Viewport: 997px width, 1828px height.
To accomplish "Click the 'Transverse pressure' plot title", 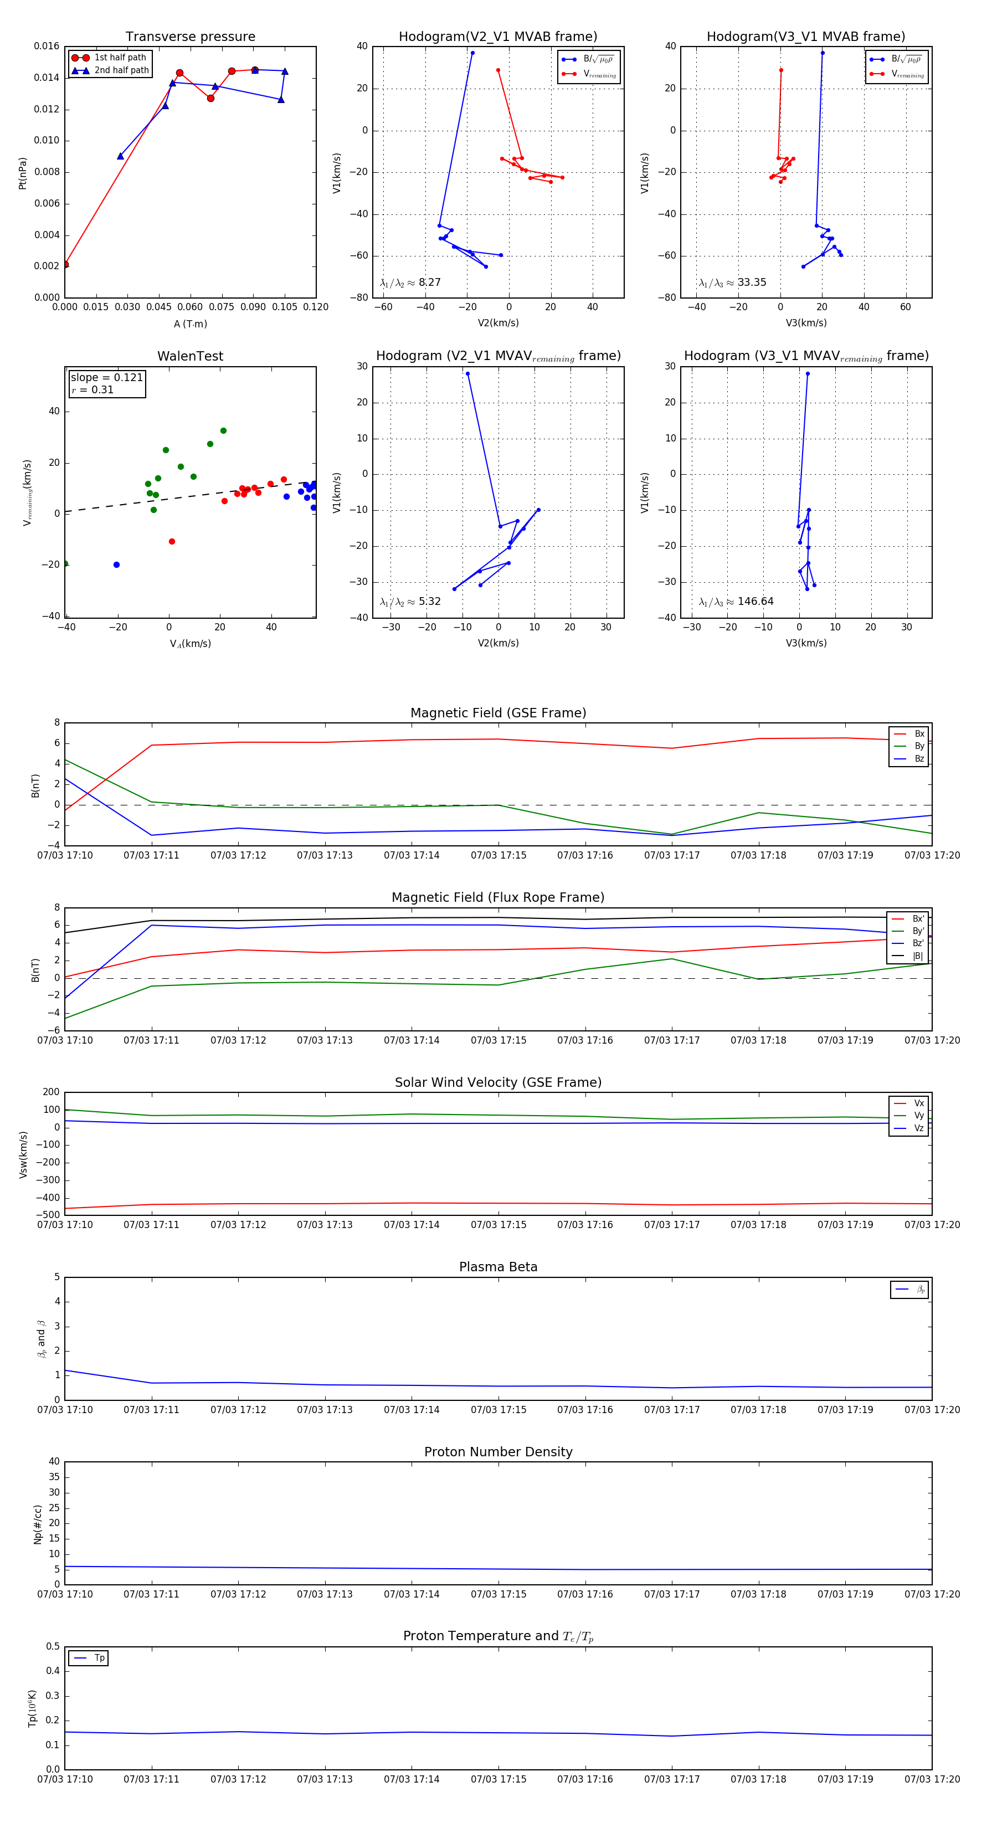I will [x=190, y=37].
